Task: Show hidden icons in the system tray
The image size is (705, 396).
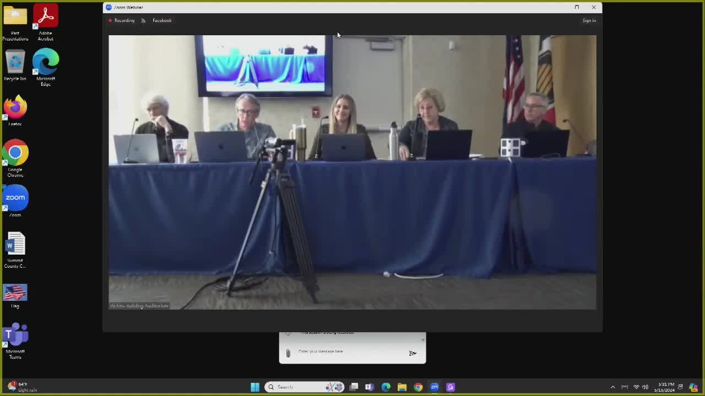Action: tap(613, 387)
